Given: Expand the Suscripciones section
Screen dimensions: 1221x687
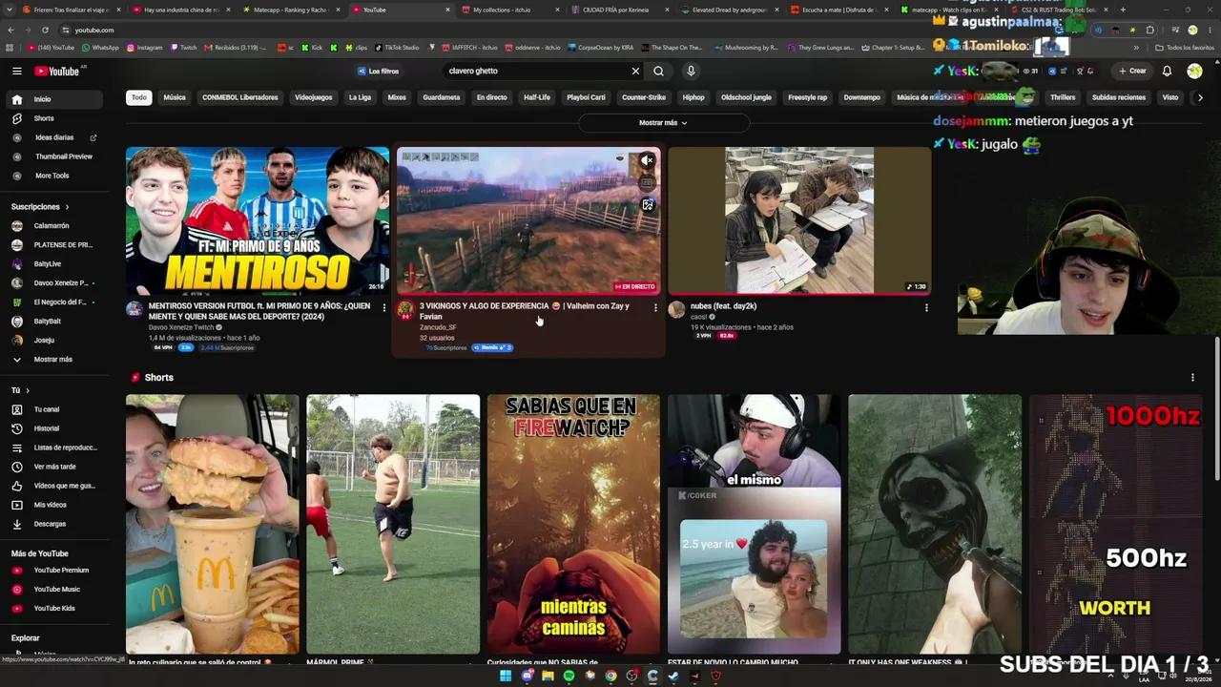Looking at the screenshot, I should pyautogui.click(x=39, y=206).
